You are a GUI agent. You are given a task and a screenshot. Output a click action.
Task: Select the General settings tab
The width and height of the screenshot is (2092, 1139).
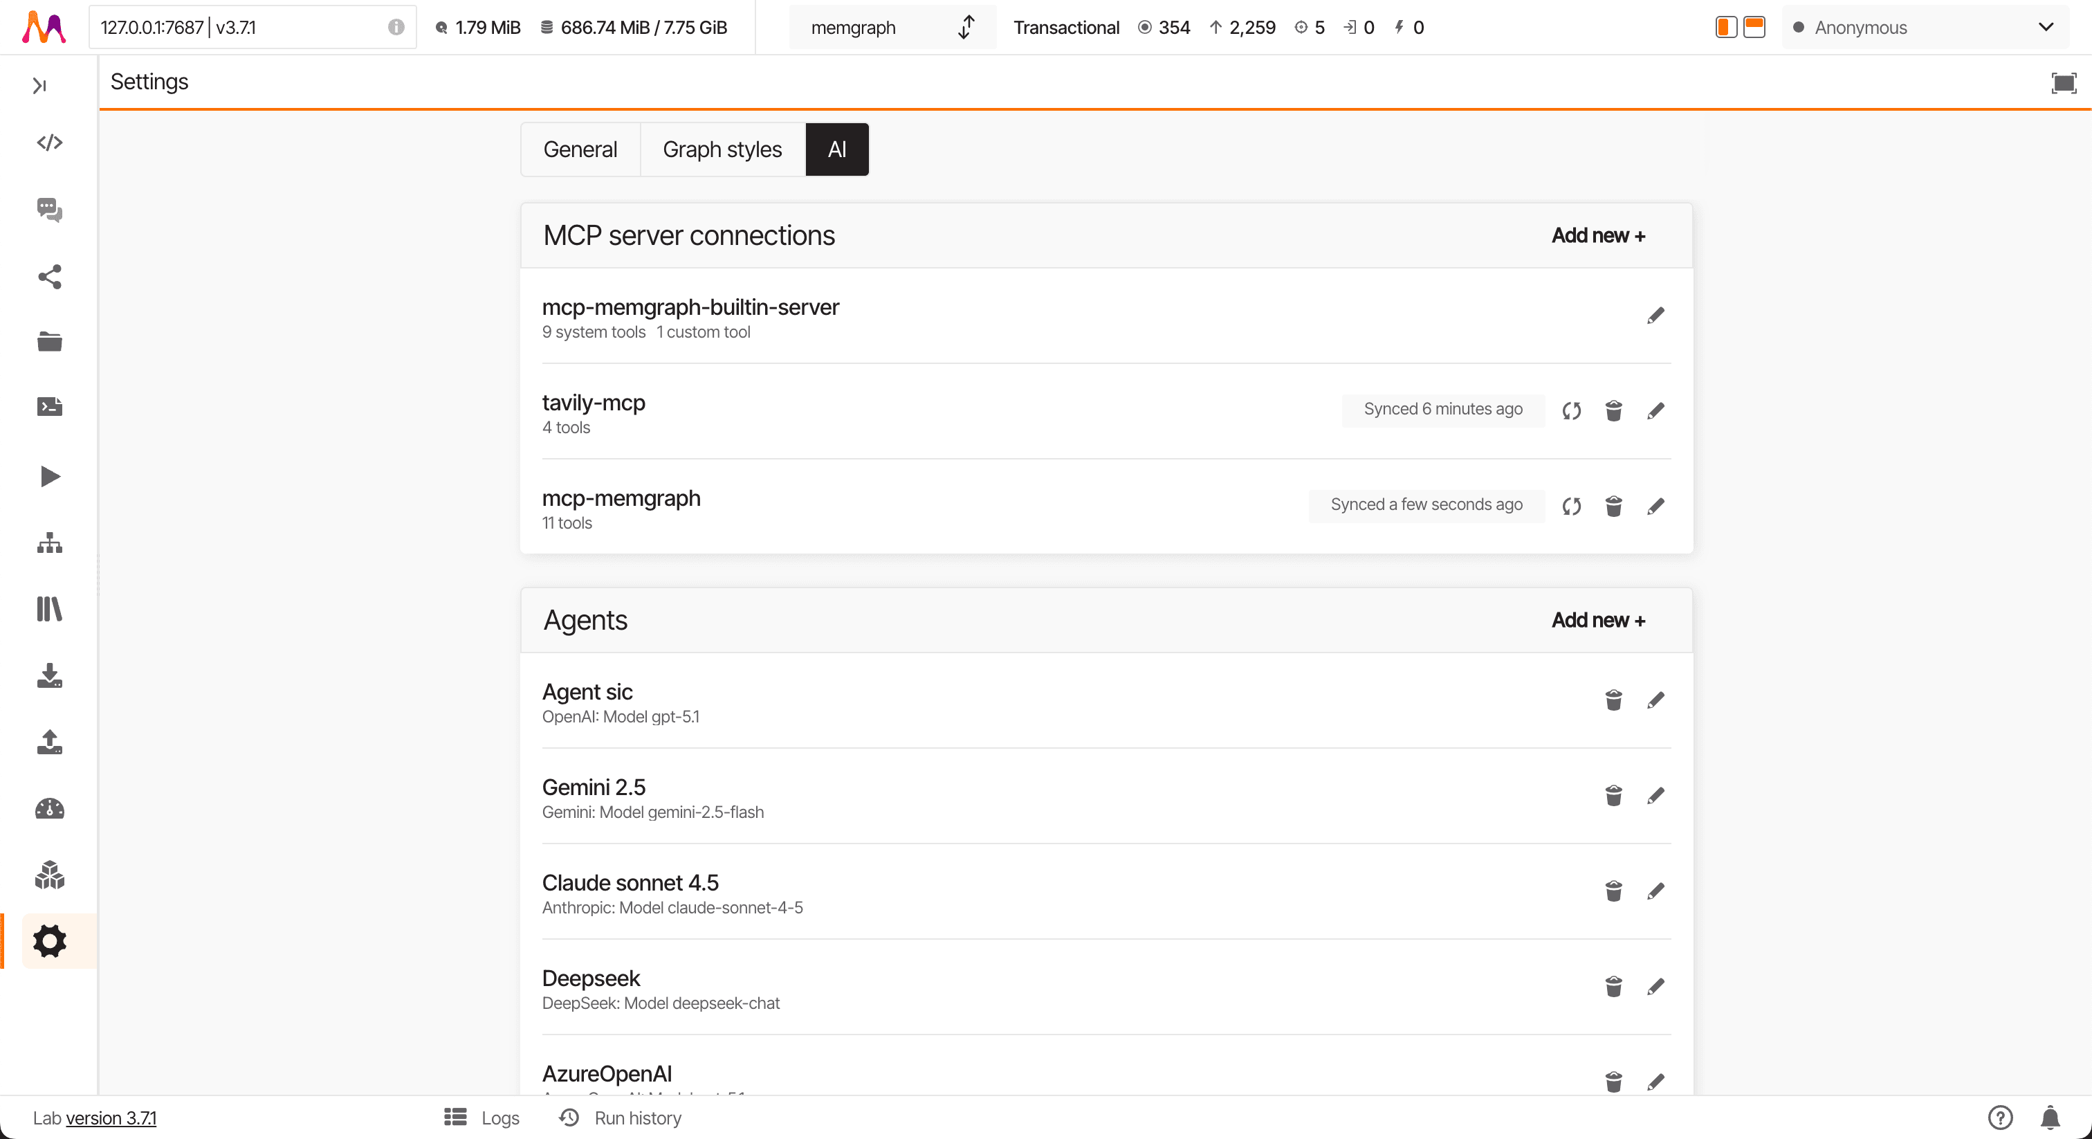click(580, 149)
